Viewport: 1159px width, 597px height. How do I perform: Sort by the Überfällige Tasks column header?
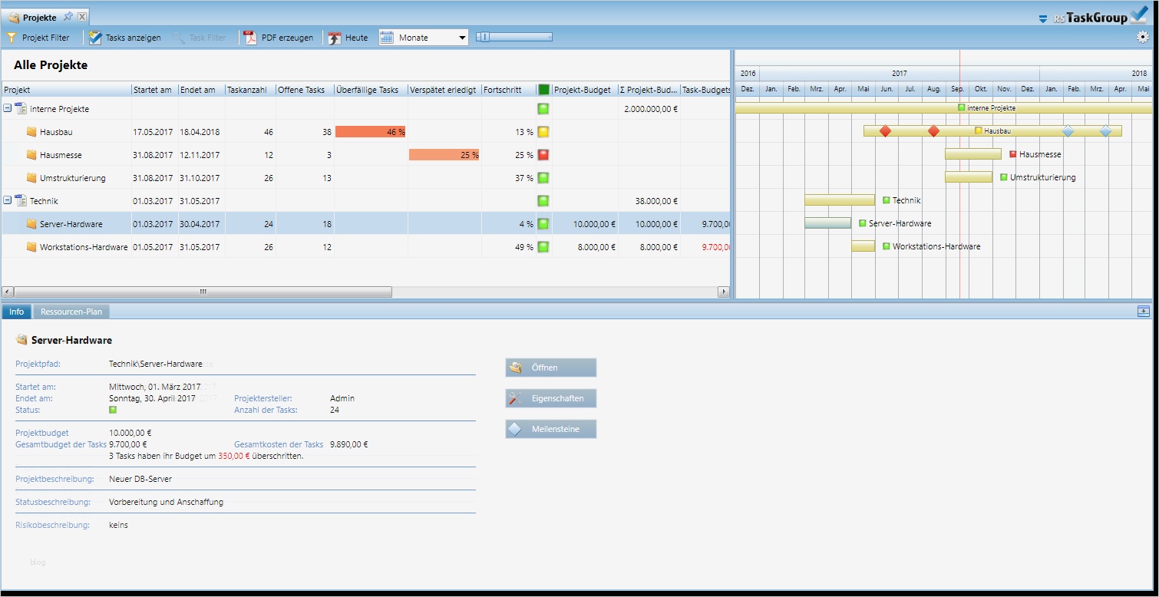(x=371, y=90)
